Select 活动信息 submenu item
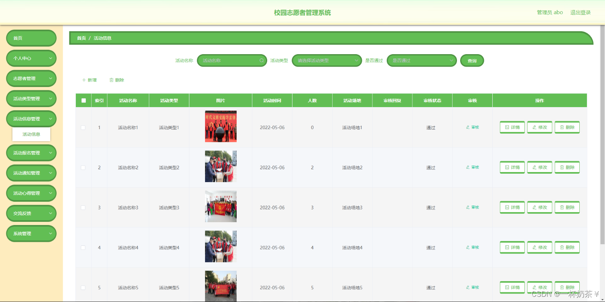Screen dimensions: 605x302 [x=31, y=134]
